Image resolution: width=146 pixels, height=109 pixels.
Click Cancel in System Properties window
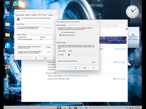tap(45, 58)
